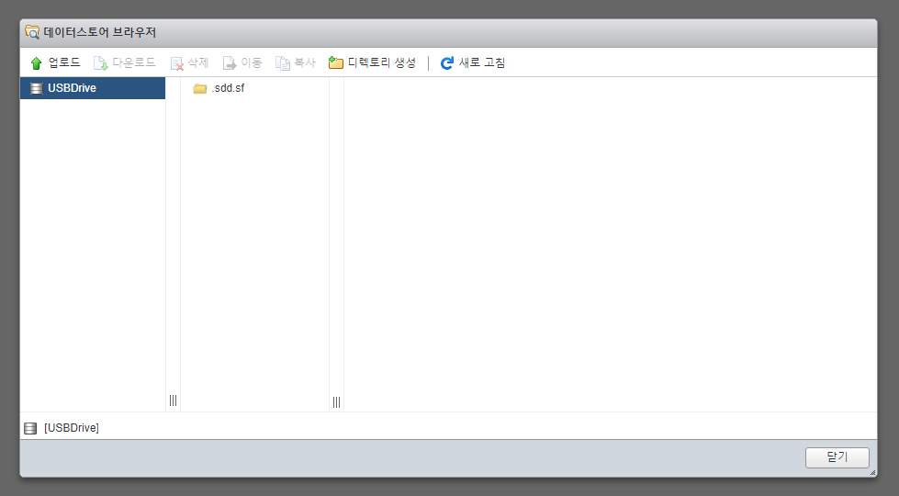Click the datastore browser title icon
Viewport: 899px width, 496px height.
(32, 32)
